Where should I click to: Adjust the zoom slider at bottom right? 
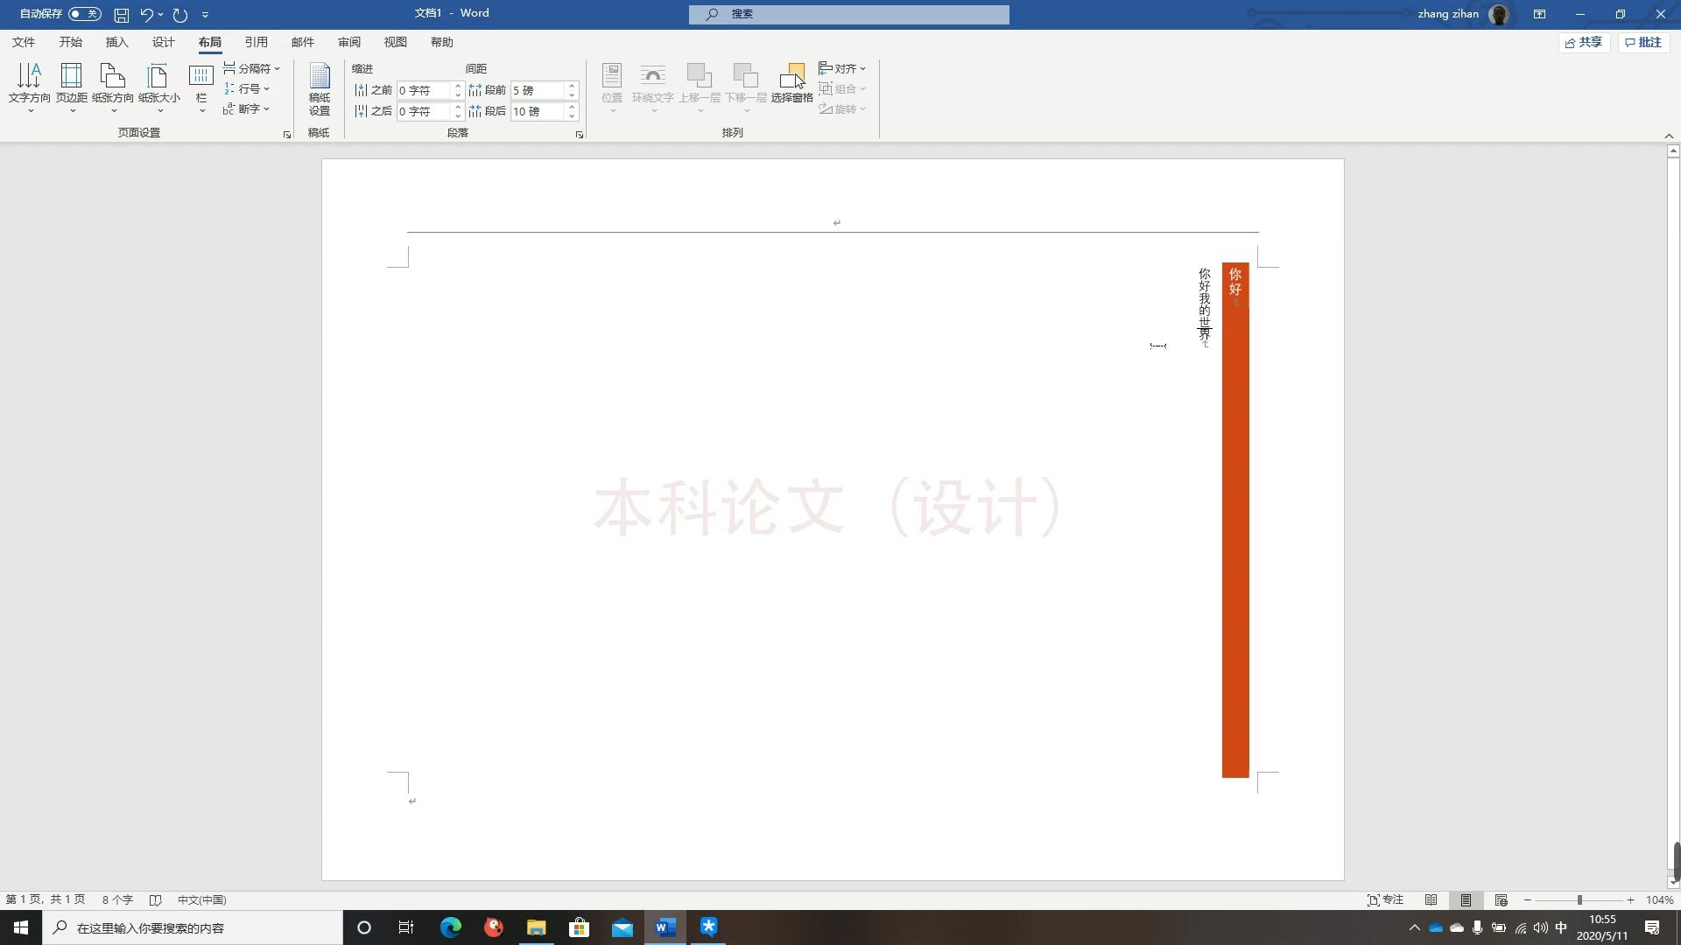point(1578,899)
